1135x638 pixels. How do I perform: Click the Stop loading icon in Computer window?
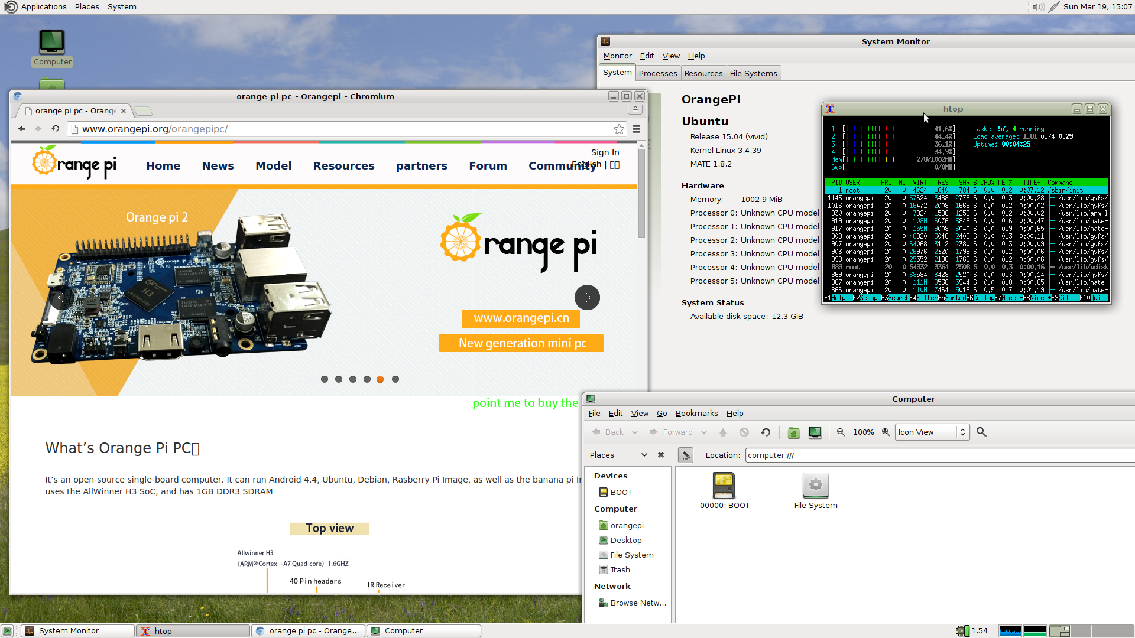coord(744,432)
